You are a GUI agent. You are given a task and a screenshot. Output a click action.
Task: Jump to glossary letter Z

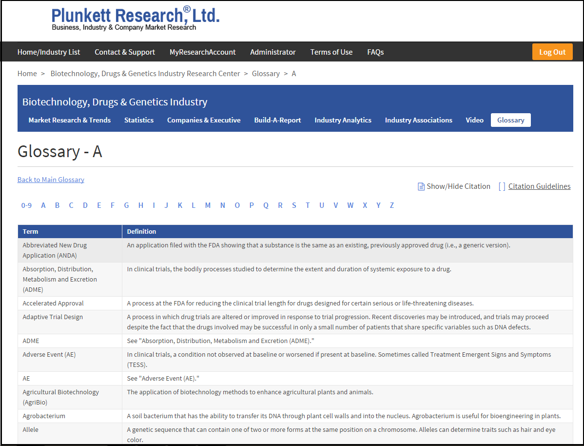[392, 205]
